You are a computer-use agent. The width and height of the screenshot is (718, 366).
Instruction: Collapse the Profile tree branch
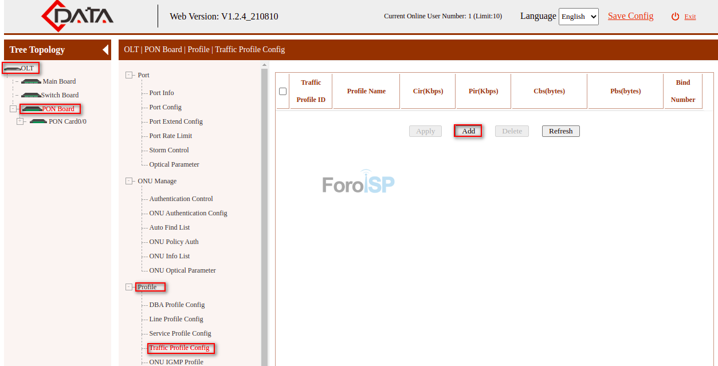[130, 286]
